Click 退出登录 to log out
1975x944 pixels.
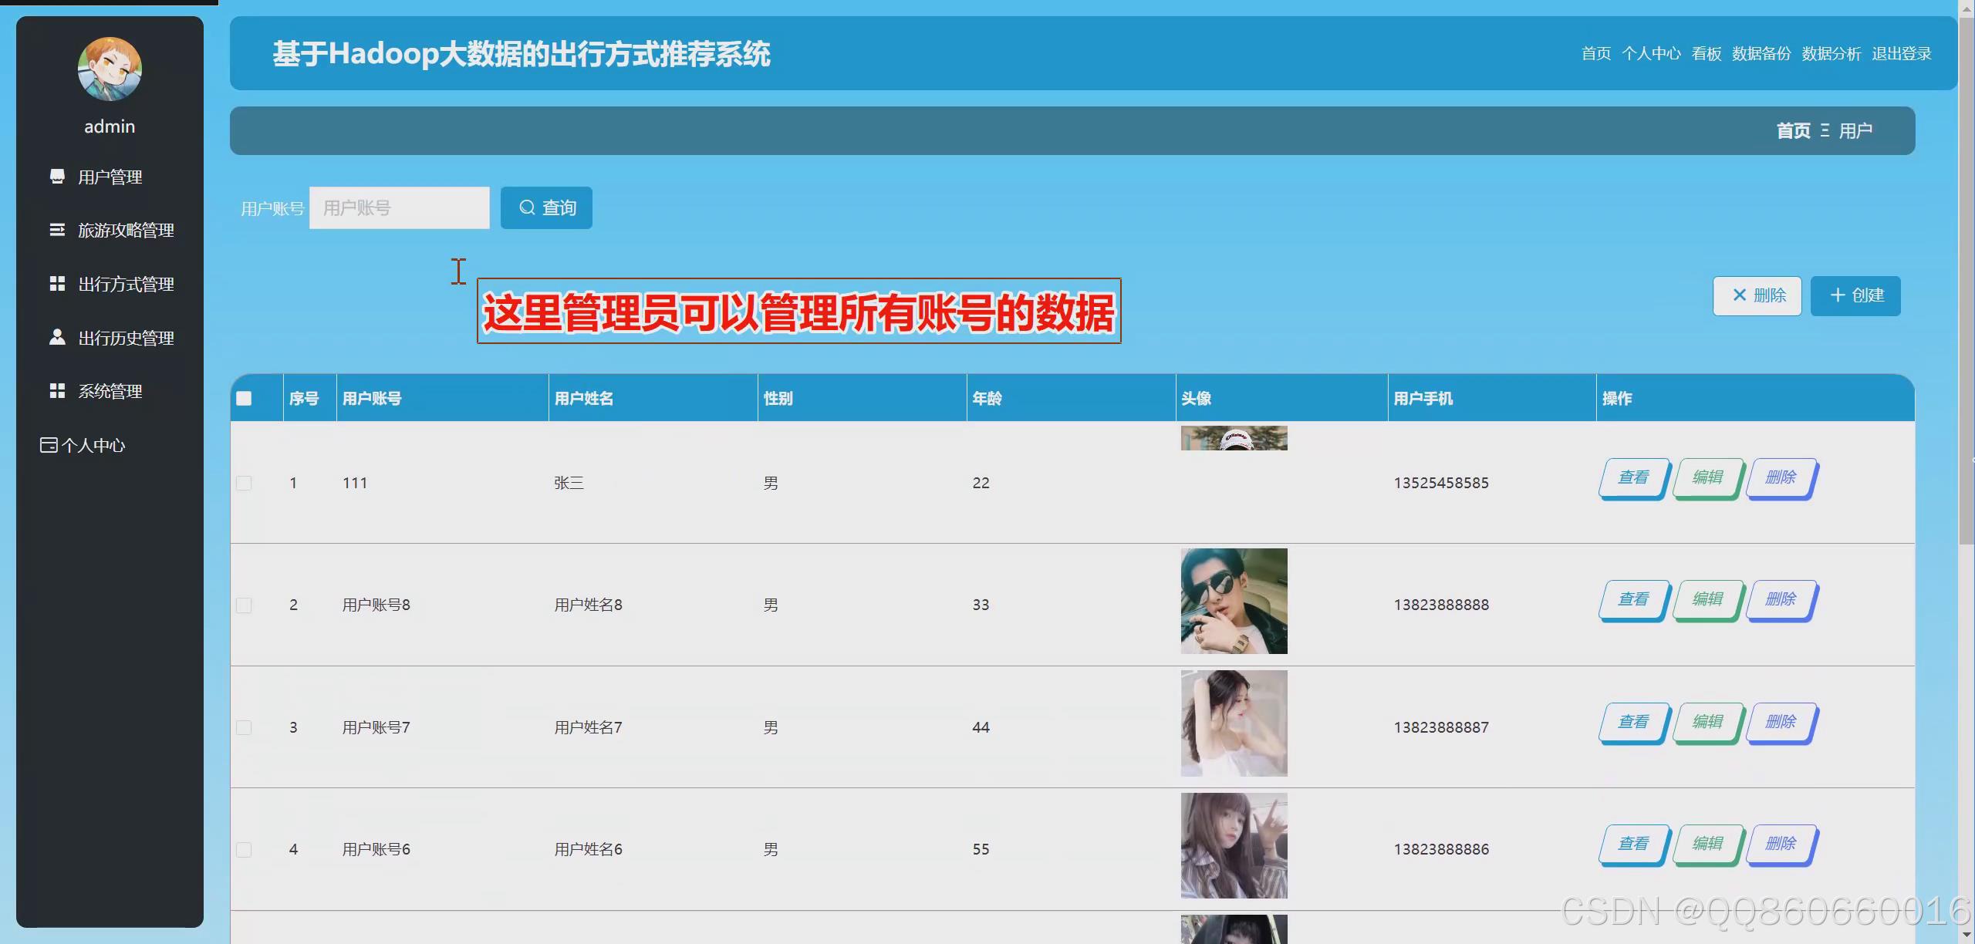1902,53
